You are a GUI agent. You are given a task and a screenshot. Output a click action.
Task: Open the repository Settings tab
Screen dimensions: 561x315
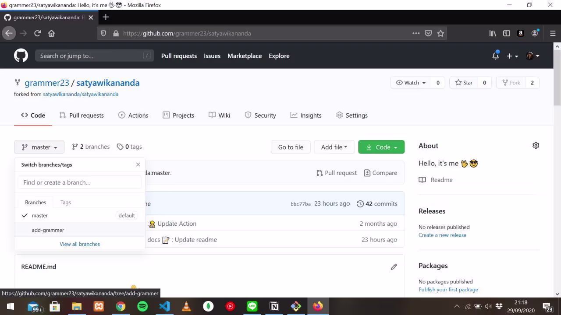point(352,115)
